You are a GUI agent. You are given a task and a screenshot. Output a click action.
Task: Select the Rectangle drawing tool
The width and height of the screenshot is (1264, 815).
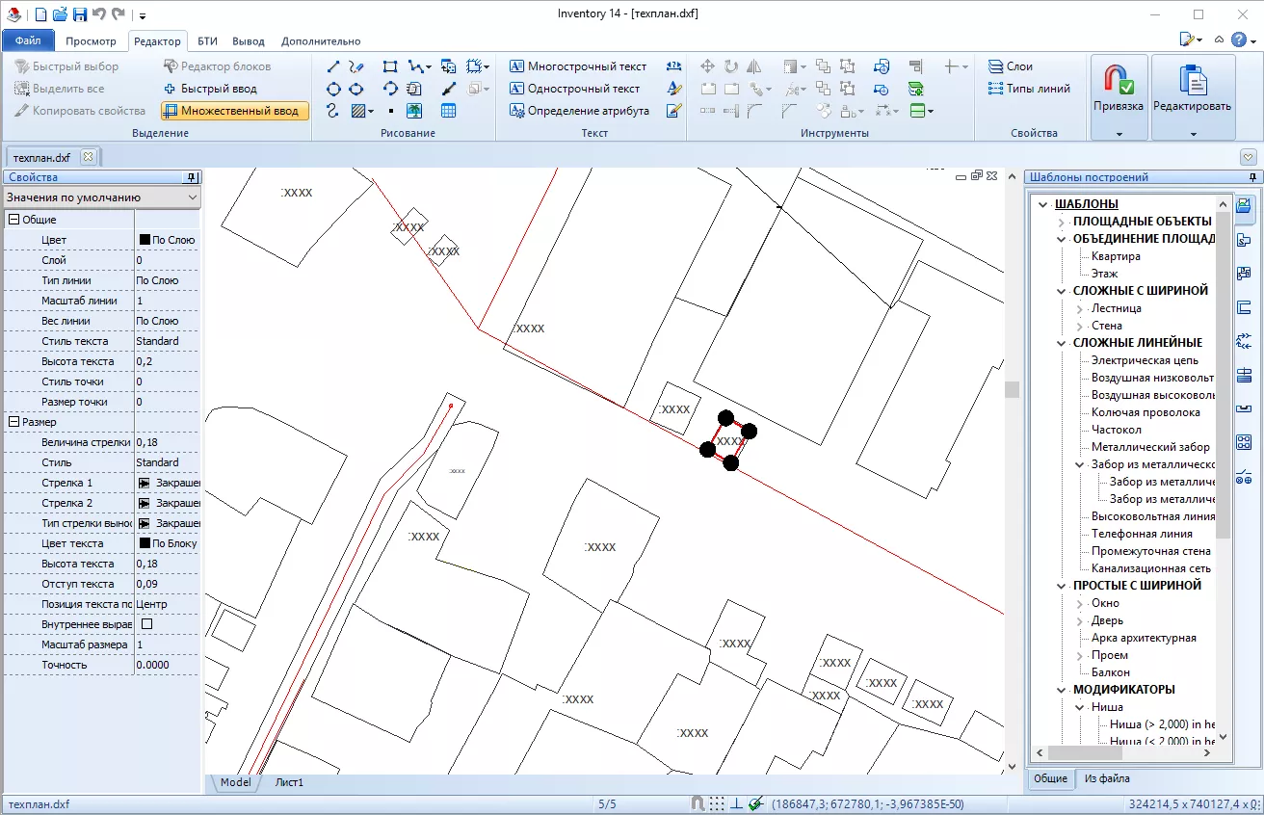(390, 66)
